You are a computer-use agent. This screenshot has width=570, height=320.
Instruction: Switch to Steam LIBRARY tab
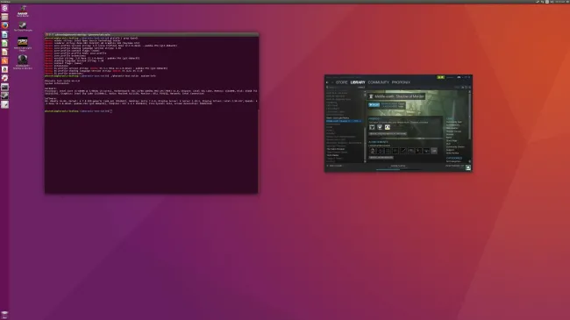tap(358, 82)
